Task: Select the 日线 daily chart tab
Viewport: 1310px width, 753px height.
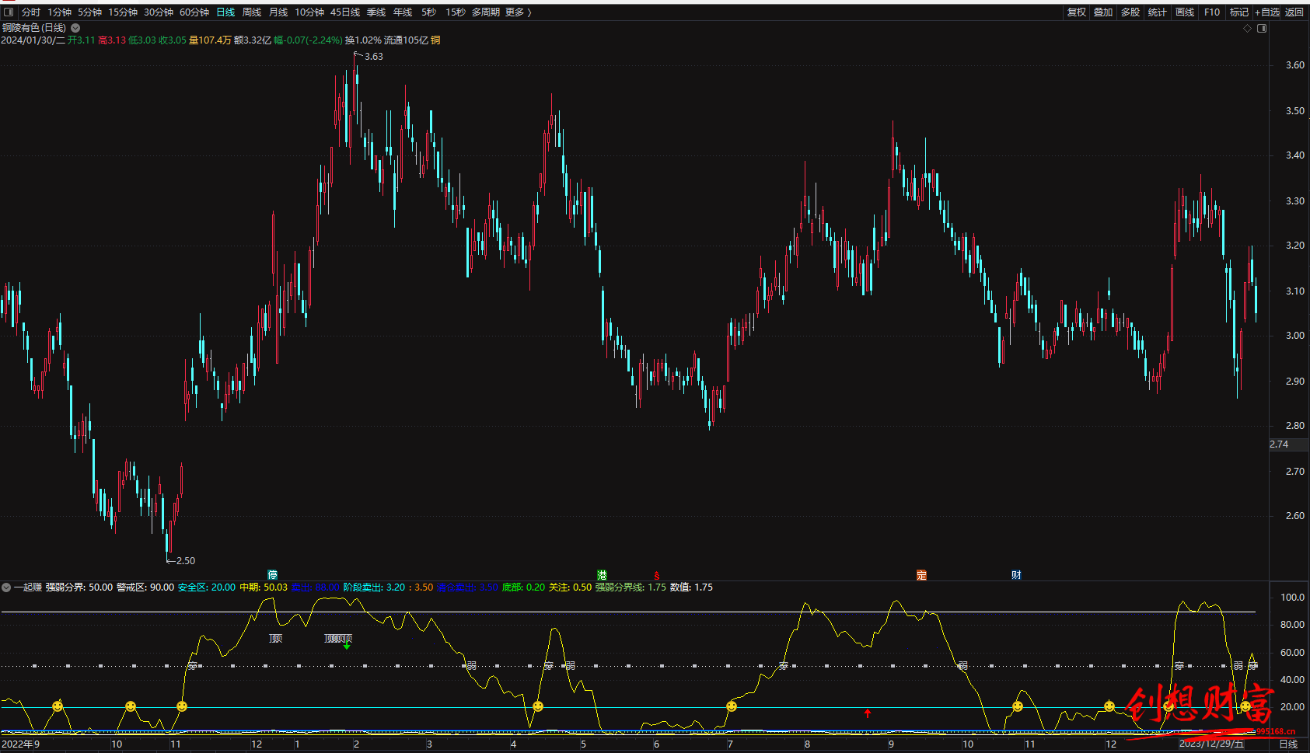Action: click(x=225, y=12)
